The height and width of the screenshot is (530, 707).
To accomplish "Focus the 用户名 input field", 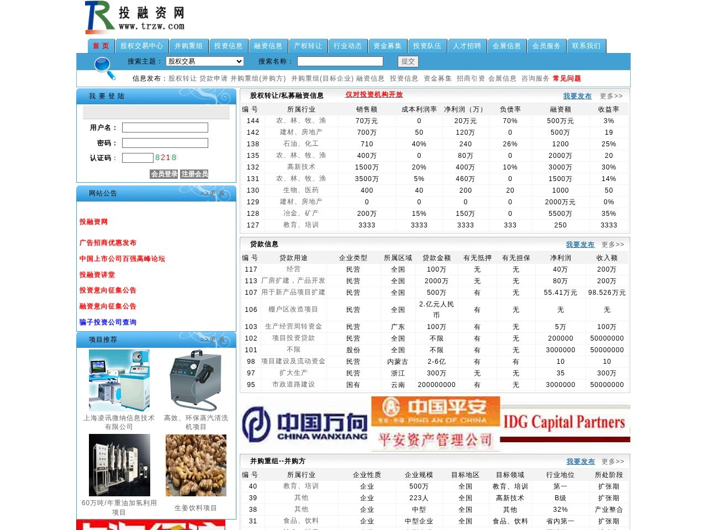I will point(165,128).
